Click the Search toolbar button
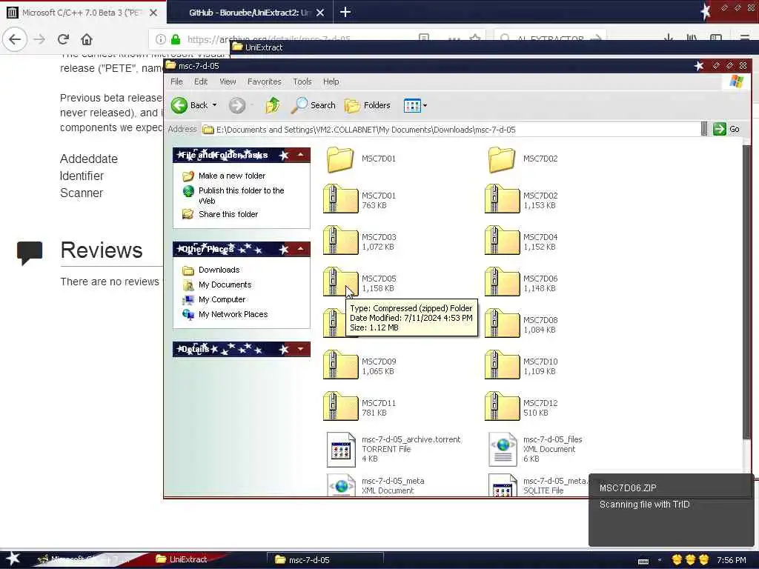Image resolution: width=759 pixels, height=569 pixels. tap(314, 105)
